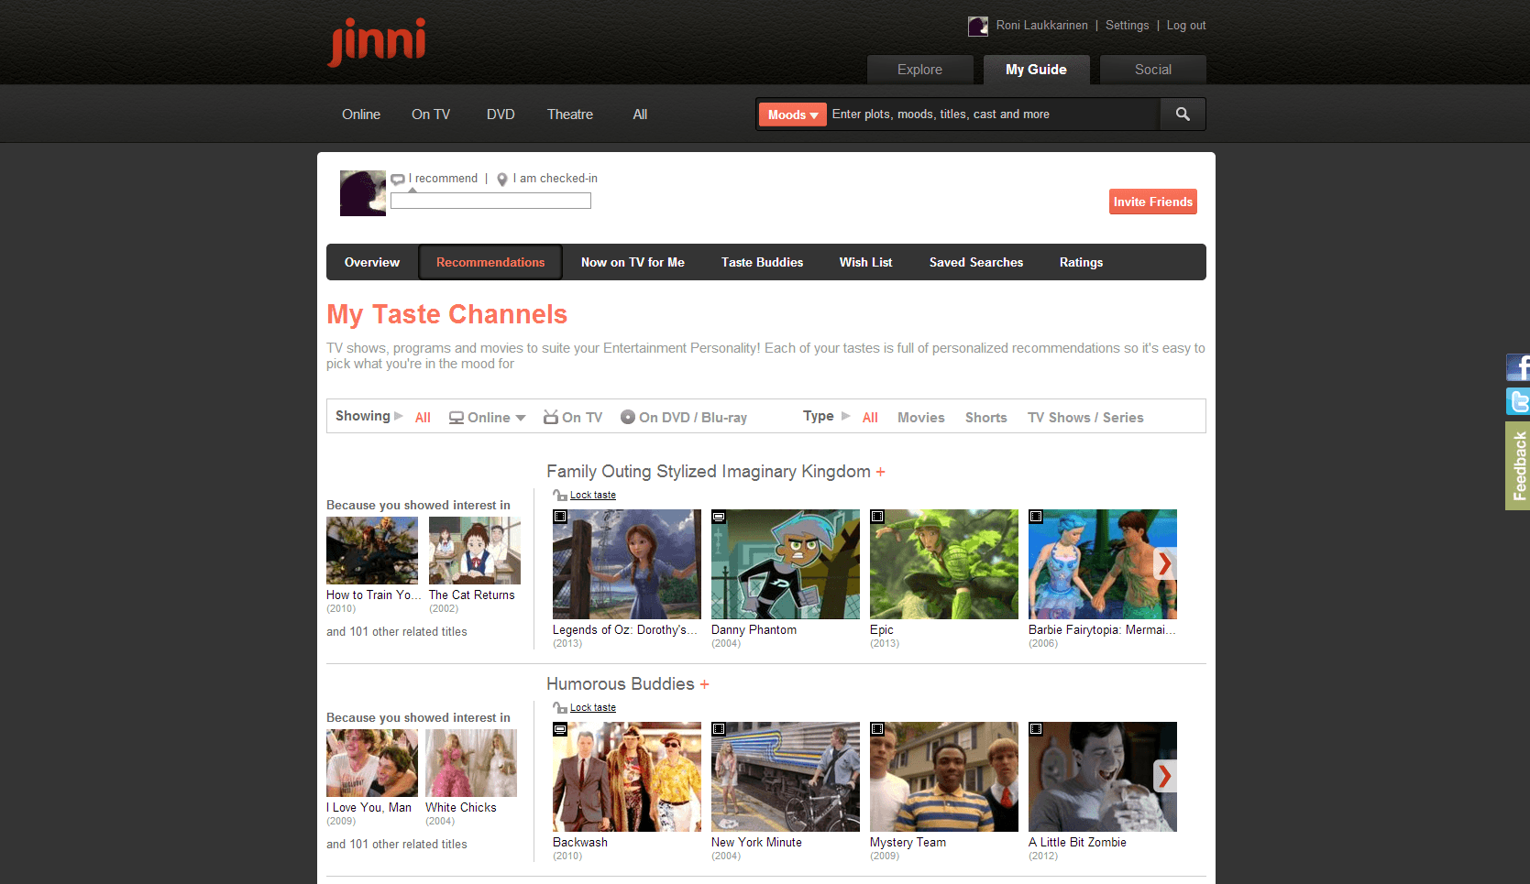The height and width of the screenshot is (884, 1530).
Task: Open Now on TV for Me tab
Action: tap(633, 262)
